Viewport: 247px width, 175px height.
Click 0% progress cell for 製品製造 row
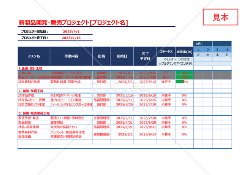tap(184, 123)
